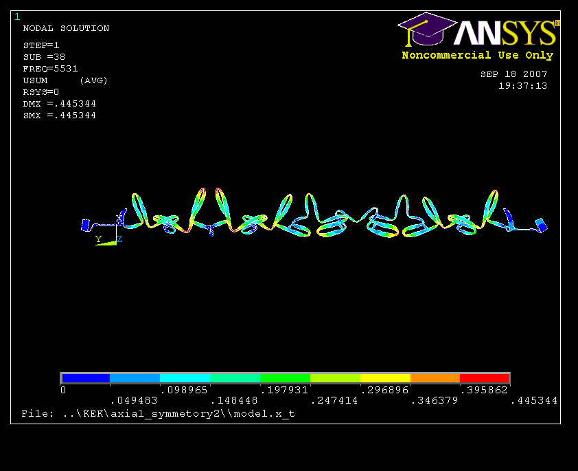This screenshot has height=471, width=578.
Task: Click legend value .148448
Action: [235, 400]
